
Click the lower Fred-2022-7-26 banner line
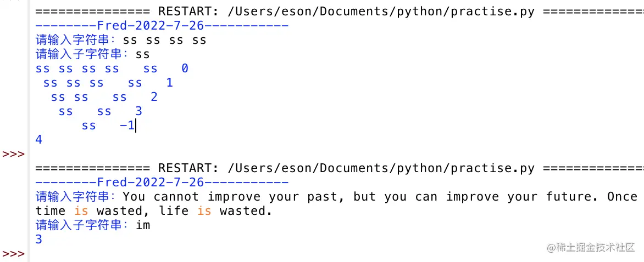162,182
